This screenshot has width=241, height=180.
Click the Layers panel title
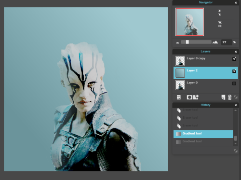point(205,52)
